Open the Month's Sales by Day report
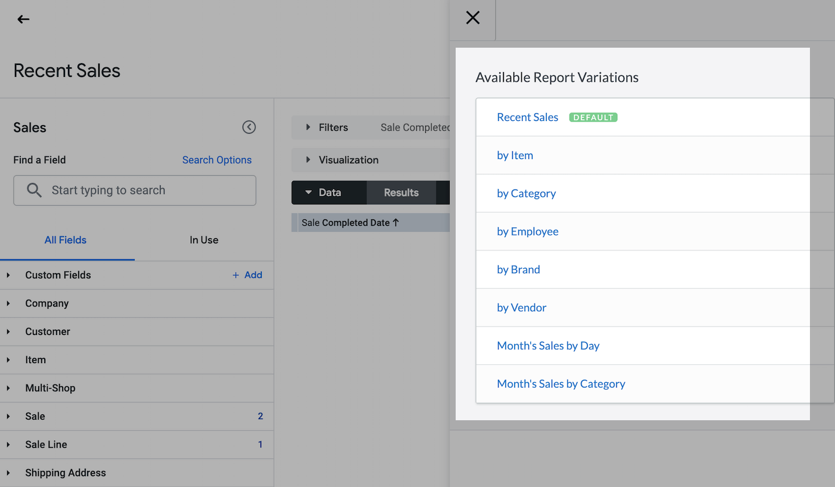The image size is (835, 487). 548,345
